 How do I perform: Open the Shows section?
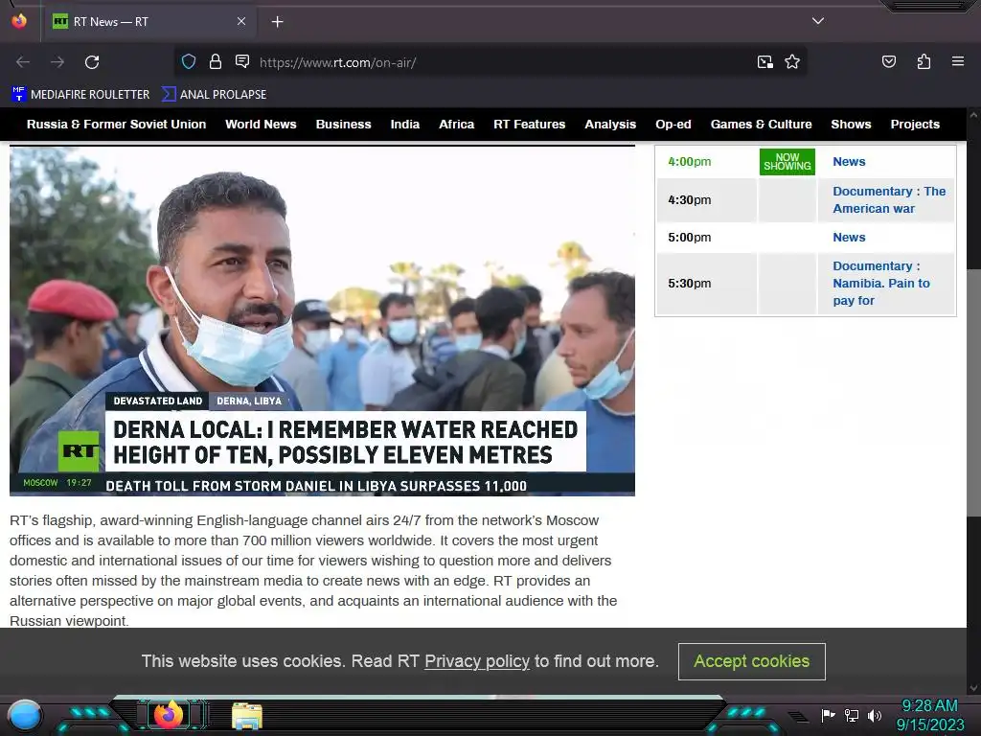[851, 124]
